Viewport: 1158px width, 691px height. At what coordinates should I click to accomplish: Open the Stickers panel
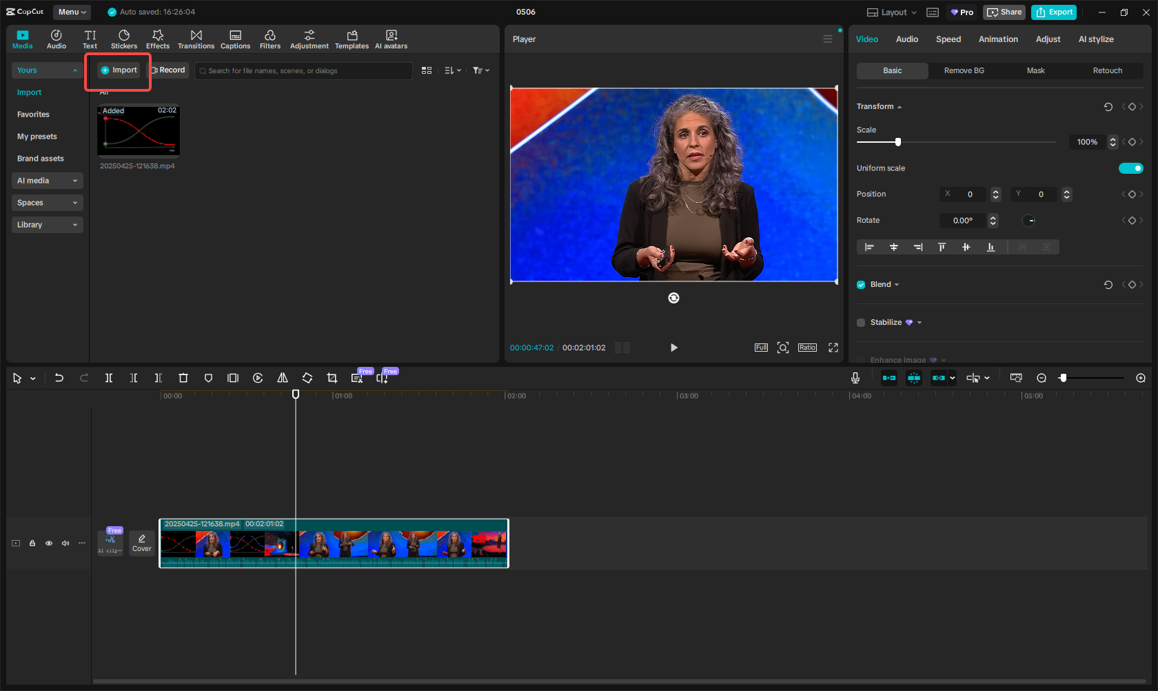pos(124,39)
